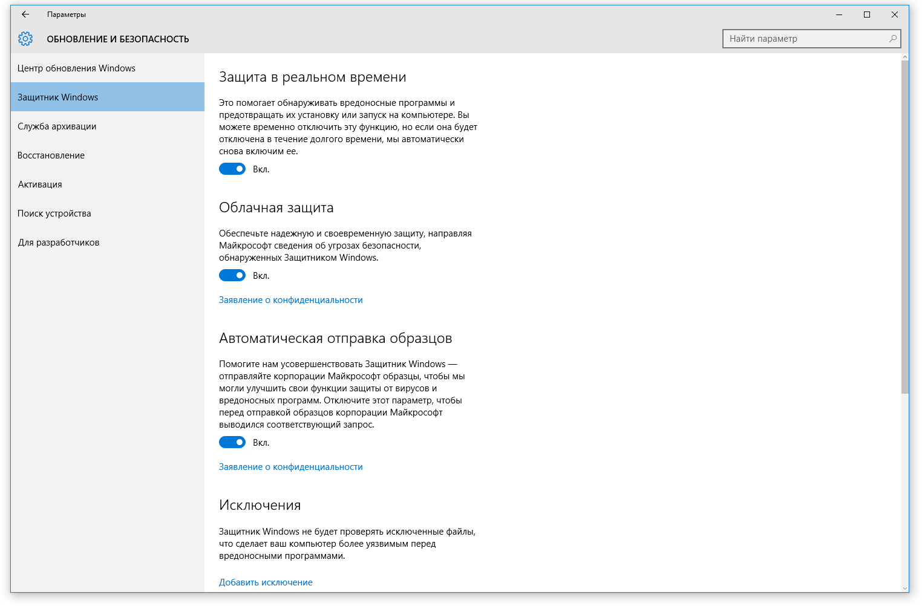Click ОБНОВЛЕНИЕ И БЕЗОПАСНОСТЬ title text
Image resolution: width=922 pixels, height=606 pixels.
click(118, 39)
